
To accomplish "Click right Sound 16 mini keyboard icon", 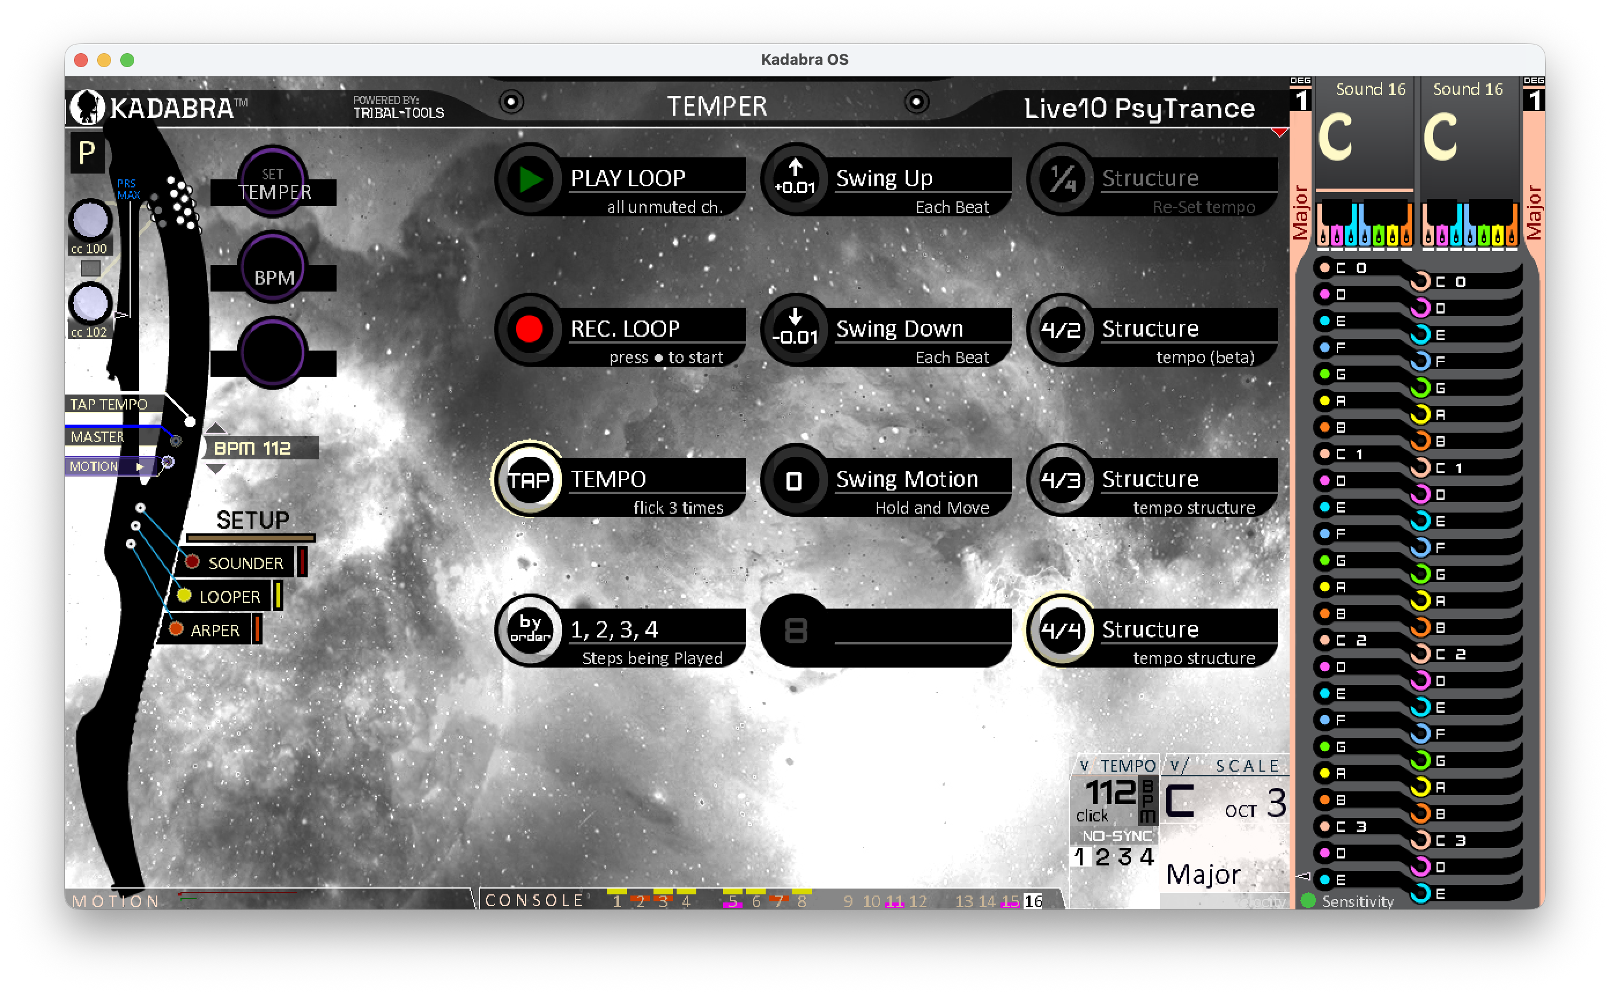I will [x=1469, y=224].
